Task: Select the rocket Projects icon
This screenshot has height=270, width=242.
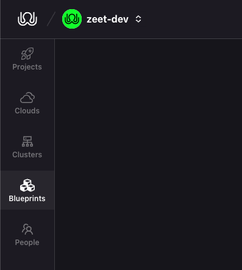Action: pyautogui.click(x=27, y=54)
